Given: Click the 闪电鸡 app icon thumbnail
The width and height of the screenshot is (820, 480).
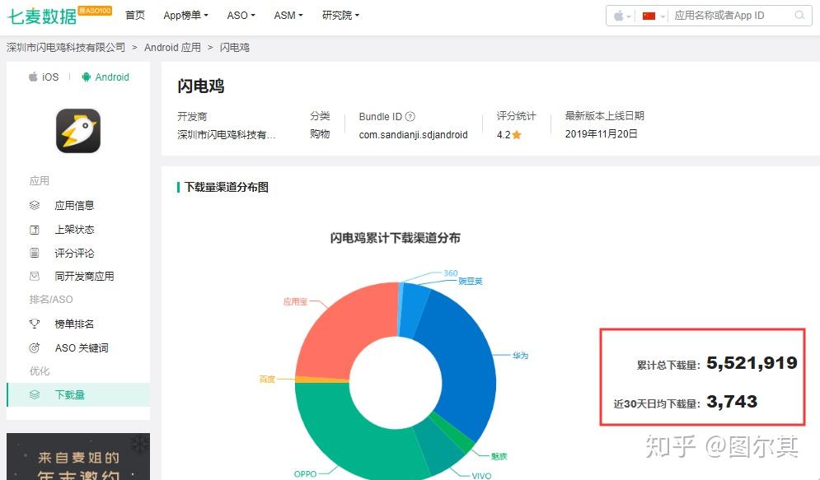Looking at the screenshot, I should point(78,131).
